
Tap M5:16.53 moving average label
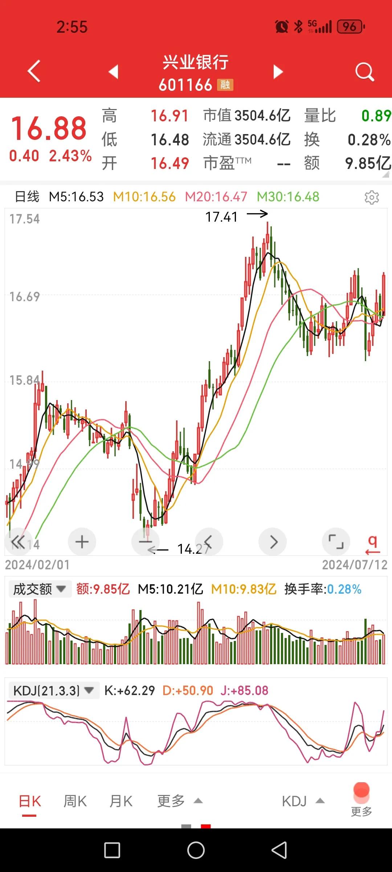tap(76, 197)
